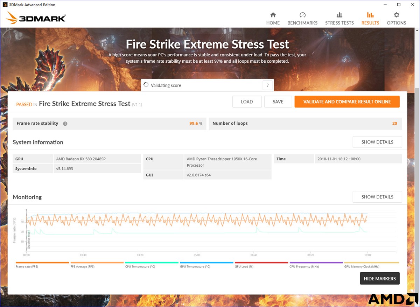This screenshot has height=307, width=420.
Task: Click the benchmarks gauge icon
Action: (x=302, y=15)
